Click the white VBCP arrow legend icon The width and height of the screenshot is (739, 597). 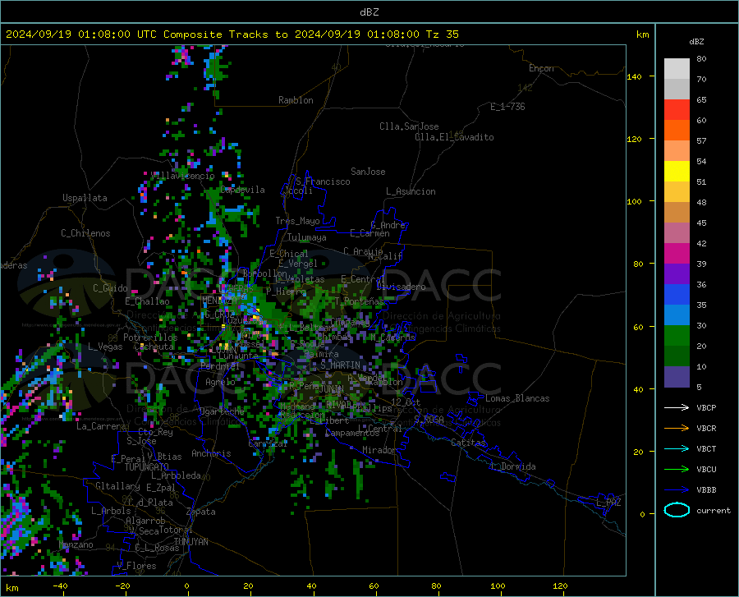coord(677,407)
